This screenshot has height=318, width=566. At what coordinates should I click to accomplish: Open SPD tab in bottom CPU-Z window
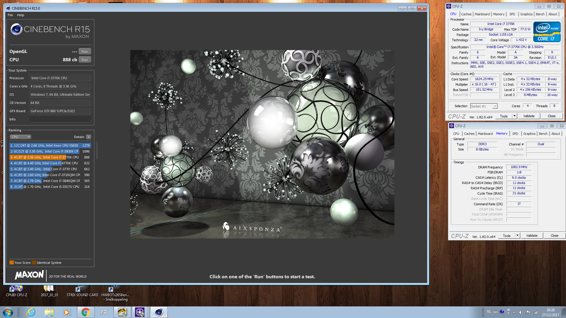[x=515, y=134]
